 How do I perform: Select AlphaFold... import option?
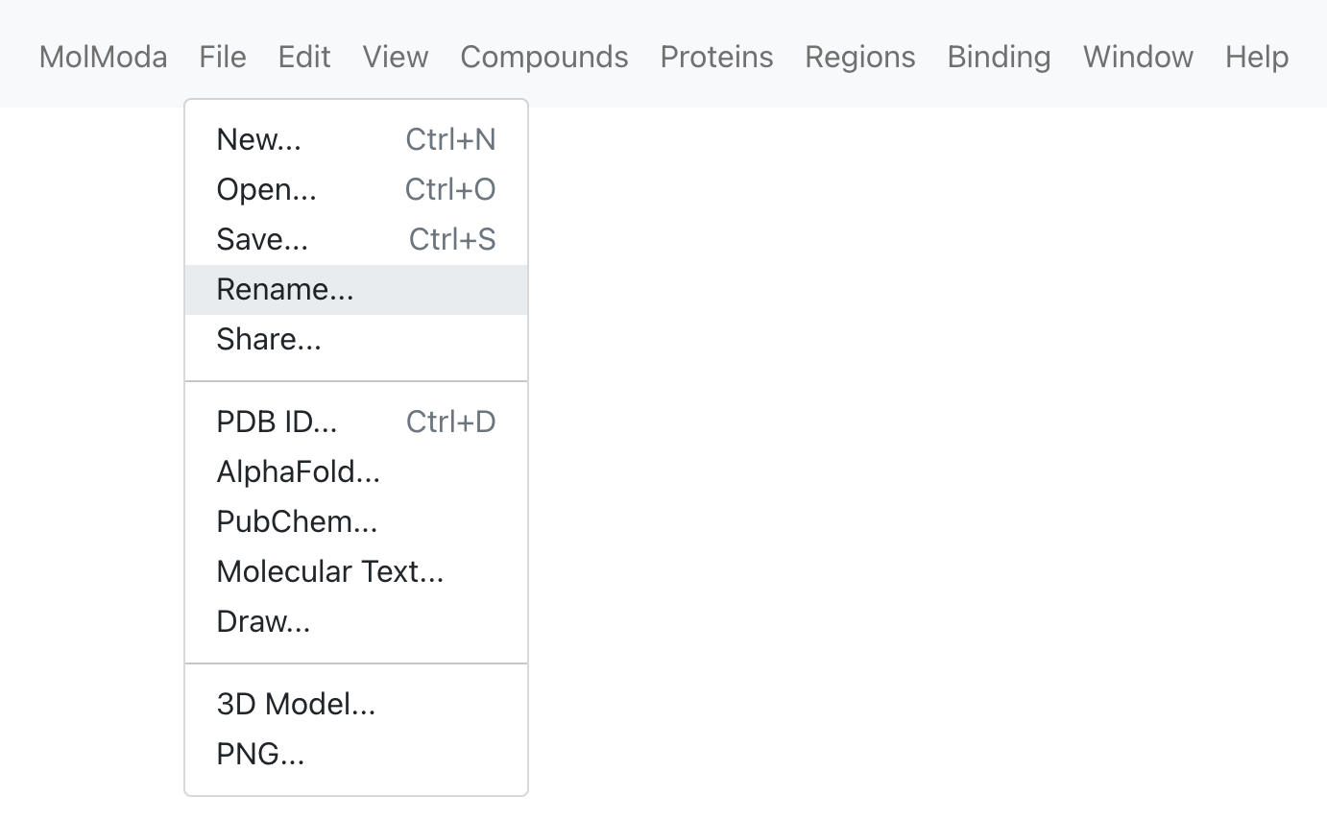356,472
